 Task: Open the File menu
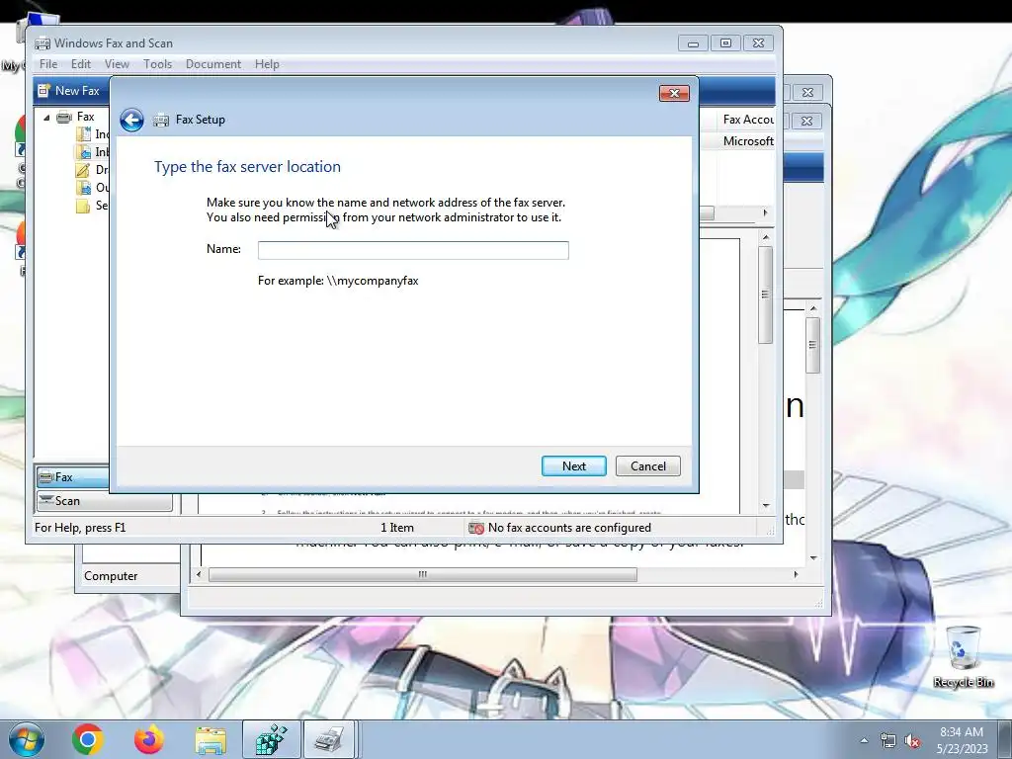tap(48, 64)
